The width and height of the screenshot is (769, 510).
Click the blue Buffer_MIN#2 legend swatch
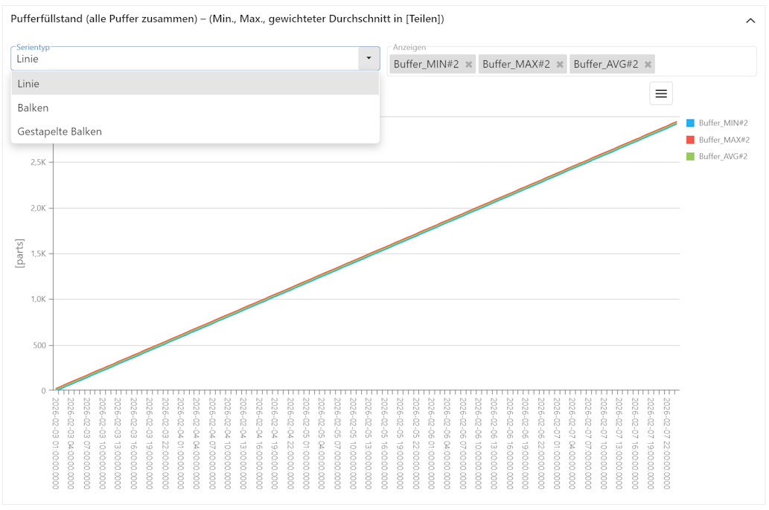coord(691,123)
